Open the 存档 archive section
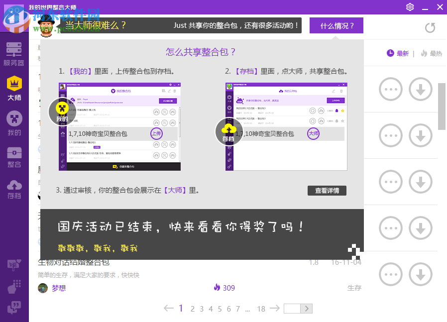 pos(14,188)
